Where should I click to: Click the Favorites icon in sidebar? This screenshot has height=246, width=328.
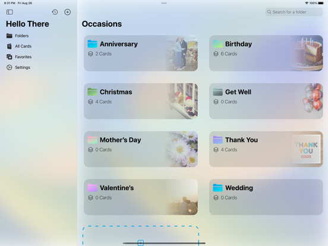[x=9, y=57]
